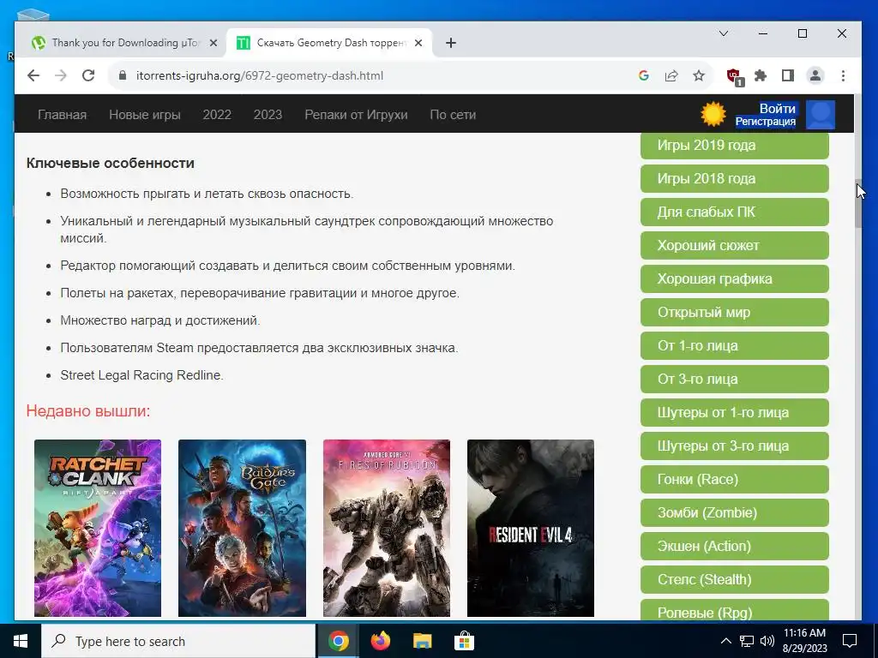The height and width of the screenshot is (658, 878).
Task: Select 'Шутеры от 3-го лица' category button
Action: (x=734, y=446)
